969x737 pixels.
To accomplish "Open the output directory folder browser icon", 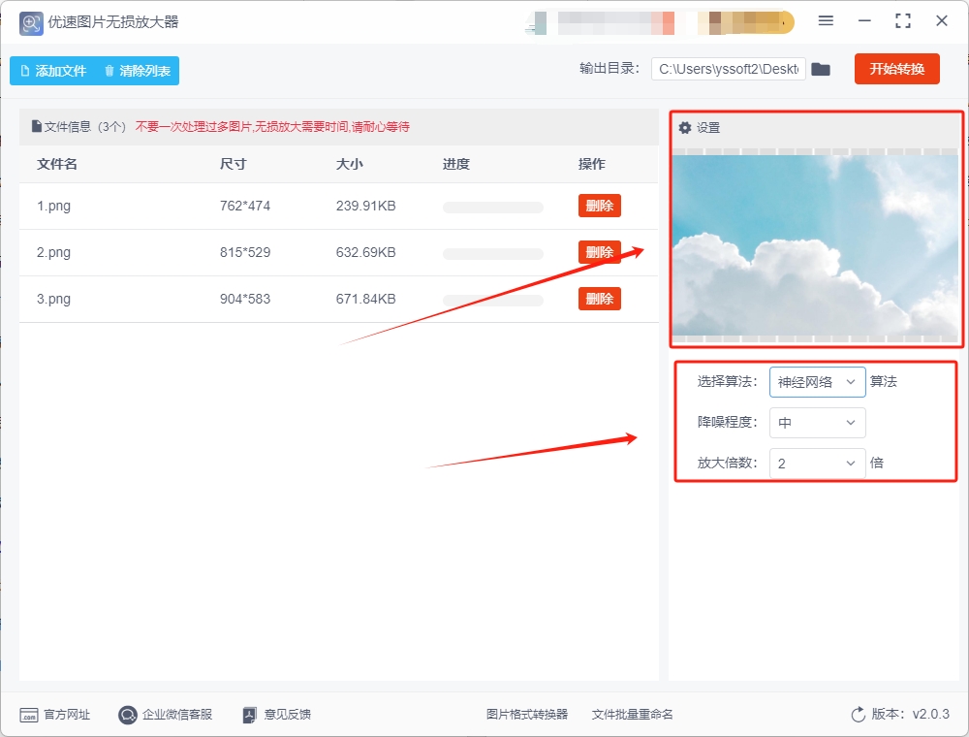I will click(x=821, y=69).
